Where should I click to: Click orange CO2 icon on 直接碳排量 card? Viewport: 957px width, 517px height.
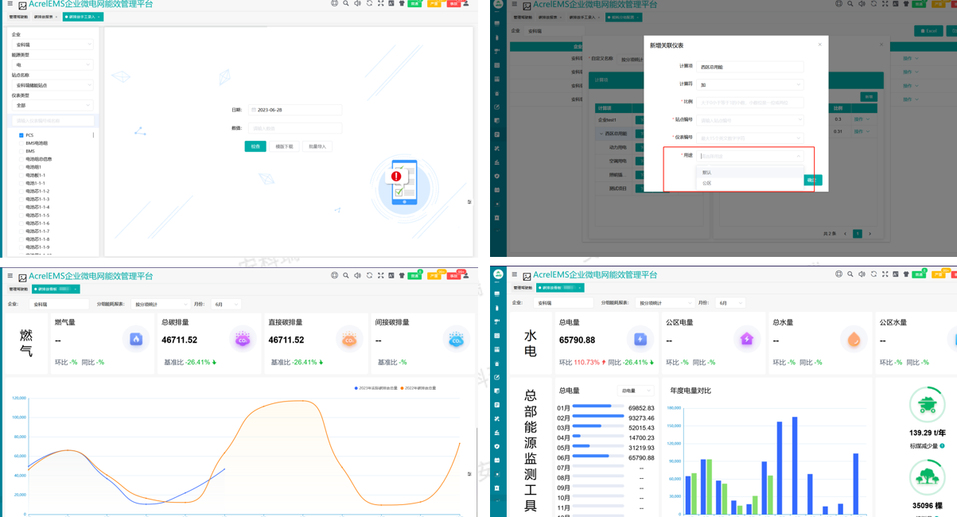click(349, 340)
